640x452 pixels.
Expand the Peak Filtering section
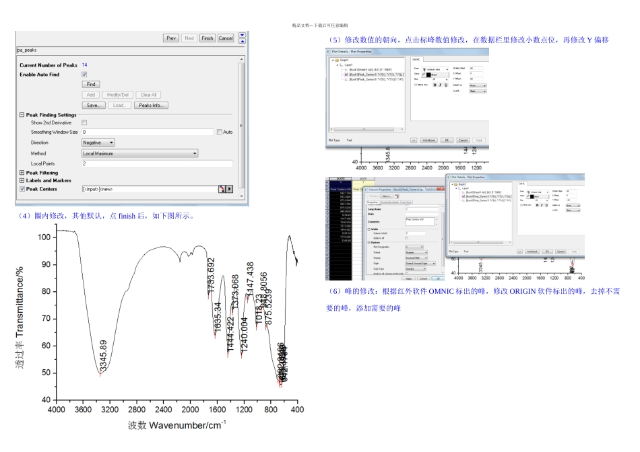click(x=22, y=173)
